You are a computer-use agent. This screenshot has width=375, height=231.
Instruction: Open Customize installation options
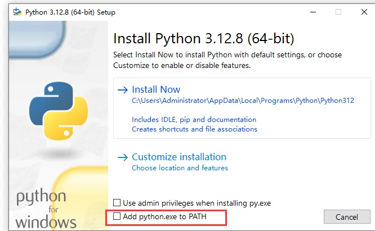178,157
